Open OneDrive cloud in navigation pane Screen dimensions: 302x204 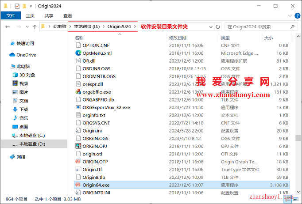pos(12,55)
